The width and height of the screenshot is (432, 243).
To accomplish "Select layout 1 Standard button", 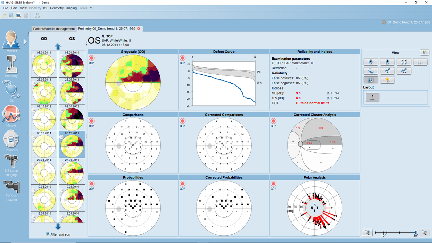I will 373,97.
